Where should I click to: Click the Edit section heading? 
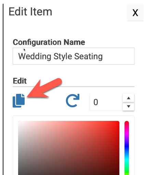(20, 81)
